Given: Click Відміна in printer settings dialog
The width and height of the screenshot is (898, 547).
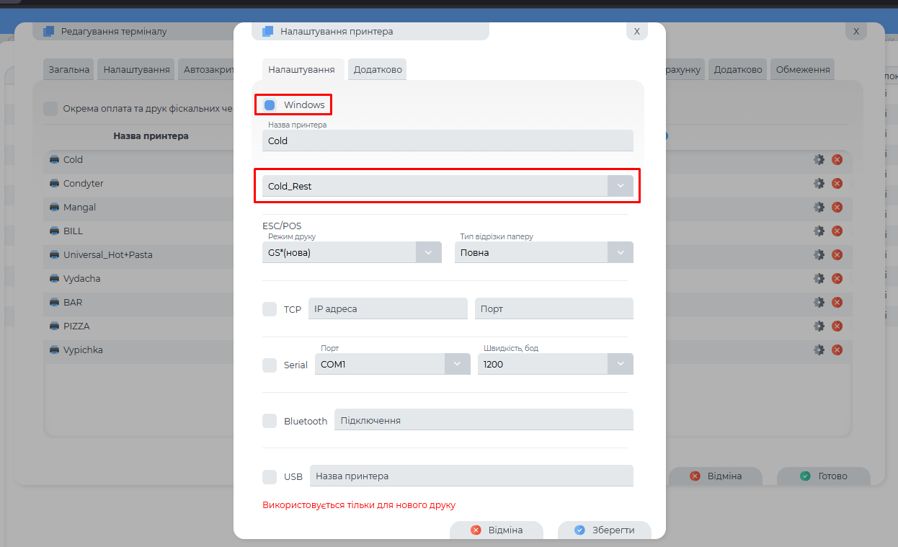Looking at the screenshot, I should click(x=496, y=530).
